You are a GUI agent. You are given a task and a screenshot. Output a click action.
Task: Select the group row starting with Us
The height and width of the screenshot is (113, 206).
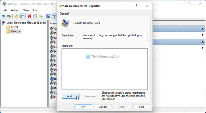click(53, 97)
